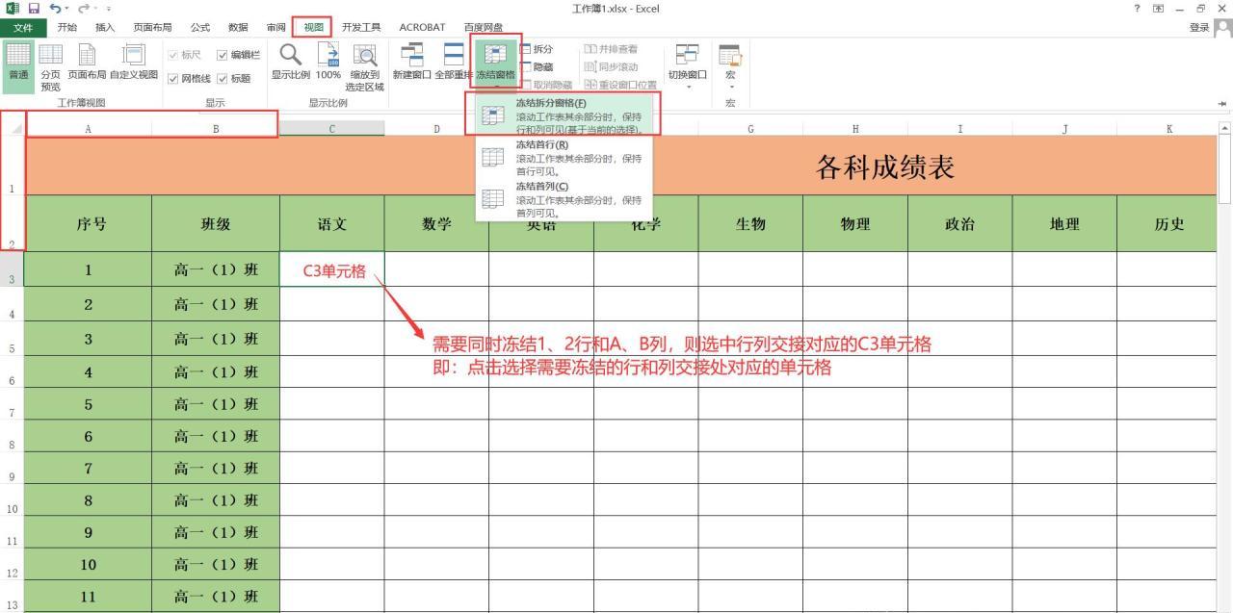Toggle the 编辑栏 formula bar checkbox
1233x613 pixels.
point(223,55)
